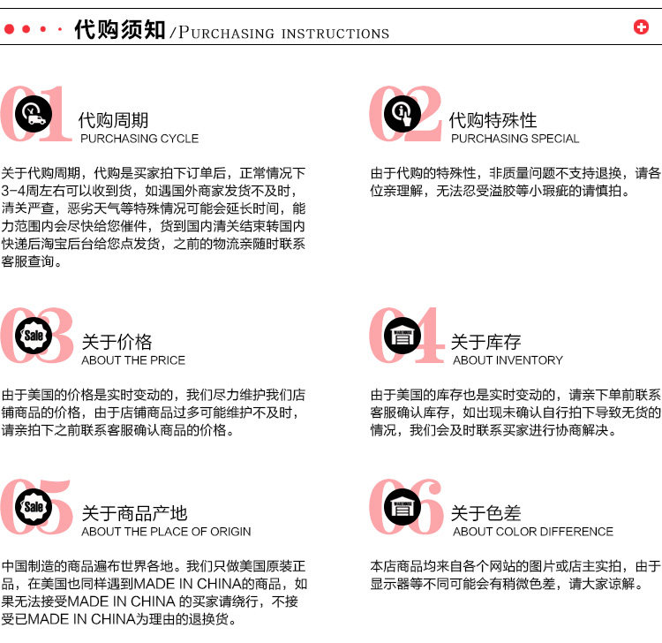Click the Sale badge icon in section 05
662x643 pixels.
(x=34, y=507)
